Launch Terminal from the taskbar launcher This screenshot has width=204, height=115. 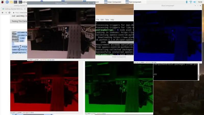pos(16,2)
